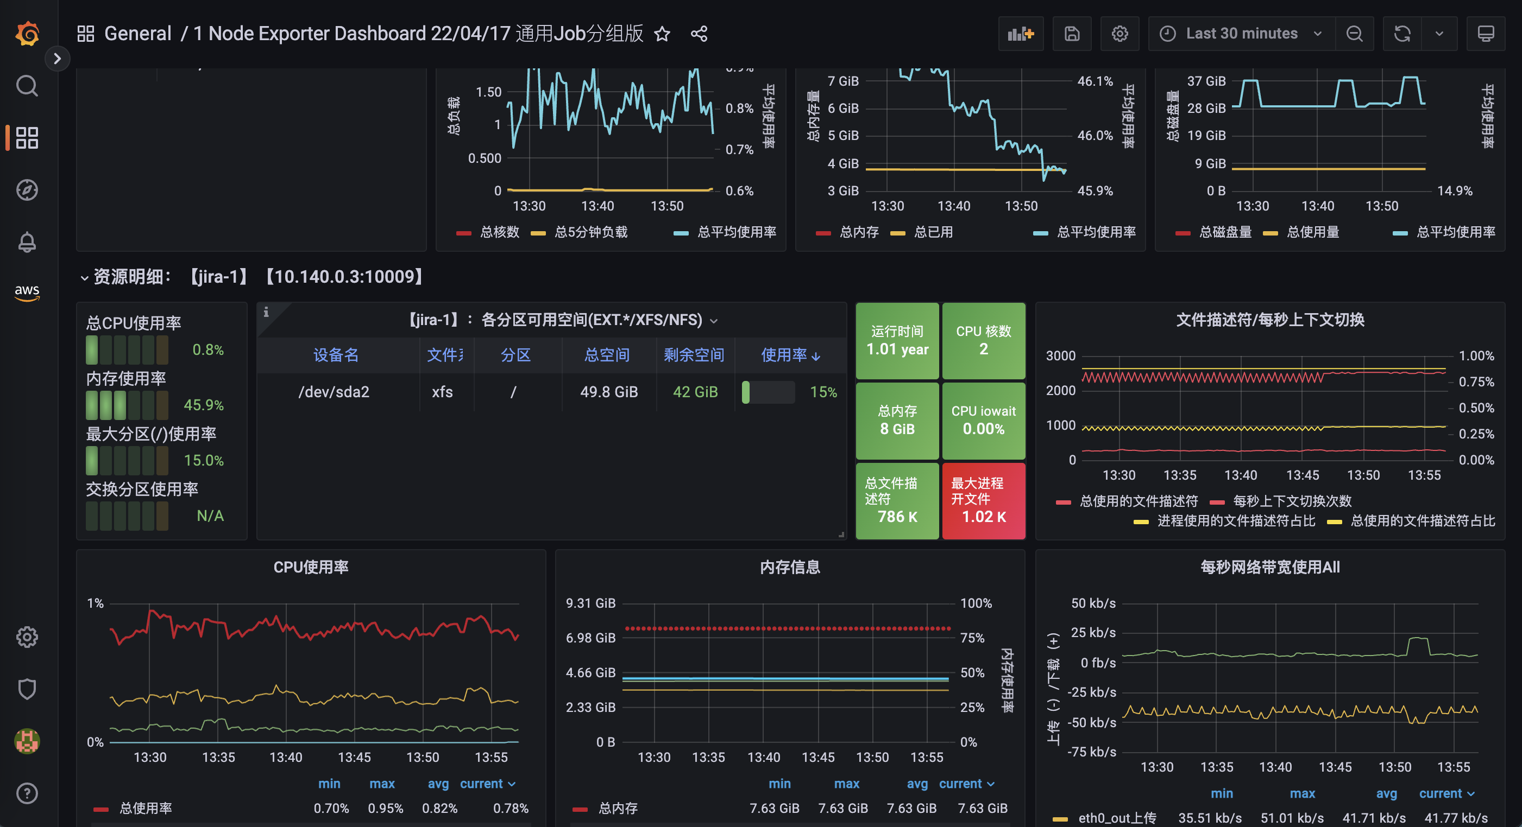Image resolution: width=1522 pixels, height=827 pixels.
Task: Click 总CPU使用率 gauge title
Action: 134,323
